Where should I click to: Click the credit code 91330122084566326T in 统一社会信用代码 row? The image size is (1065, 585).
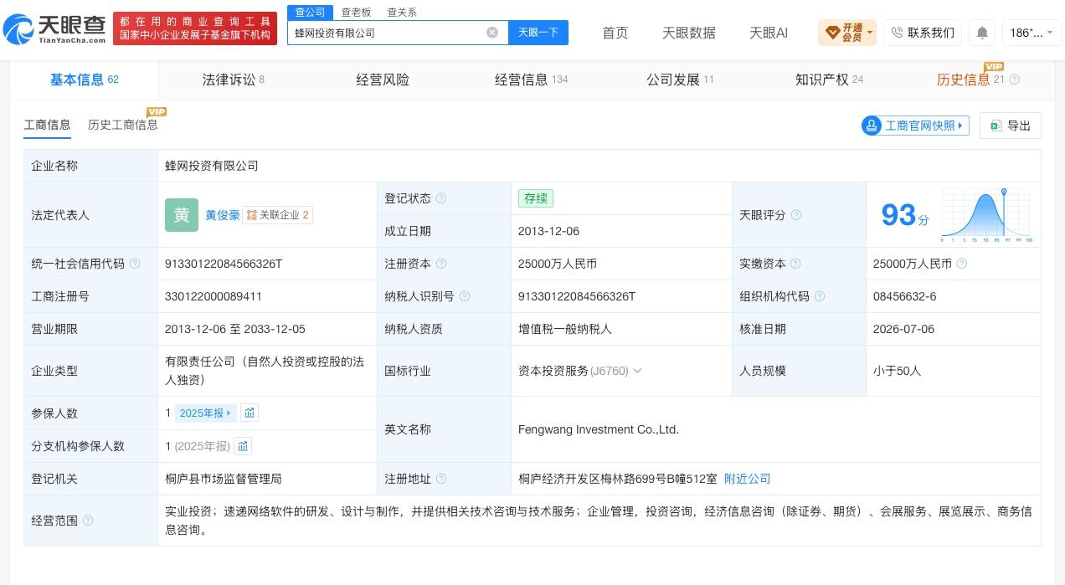[x=224, y=264]
